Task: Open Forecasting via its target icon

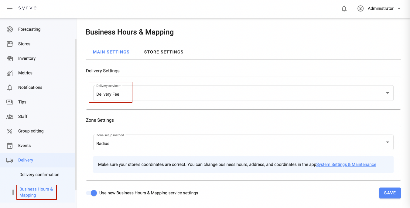Action: pos(10,29)
